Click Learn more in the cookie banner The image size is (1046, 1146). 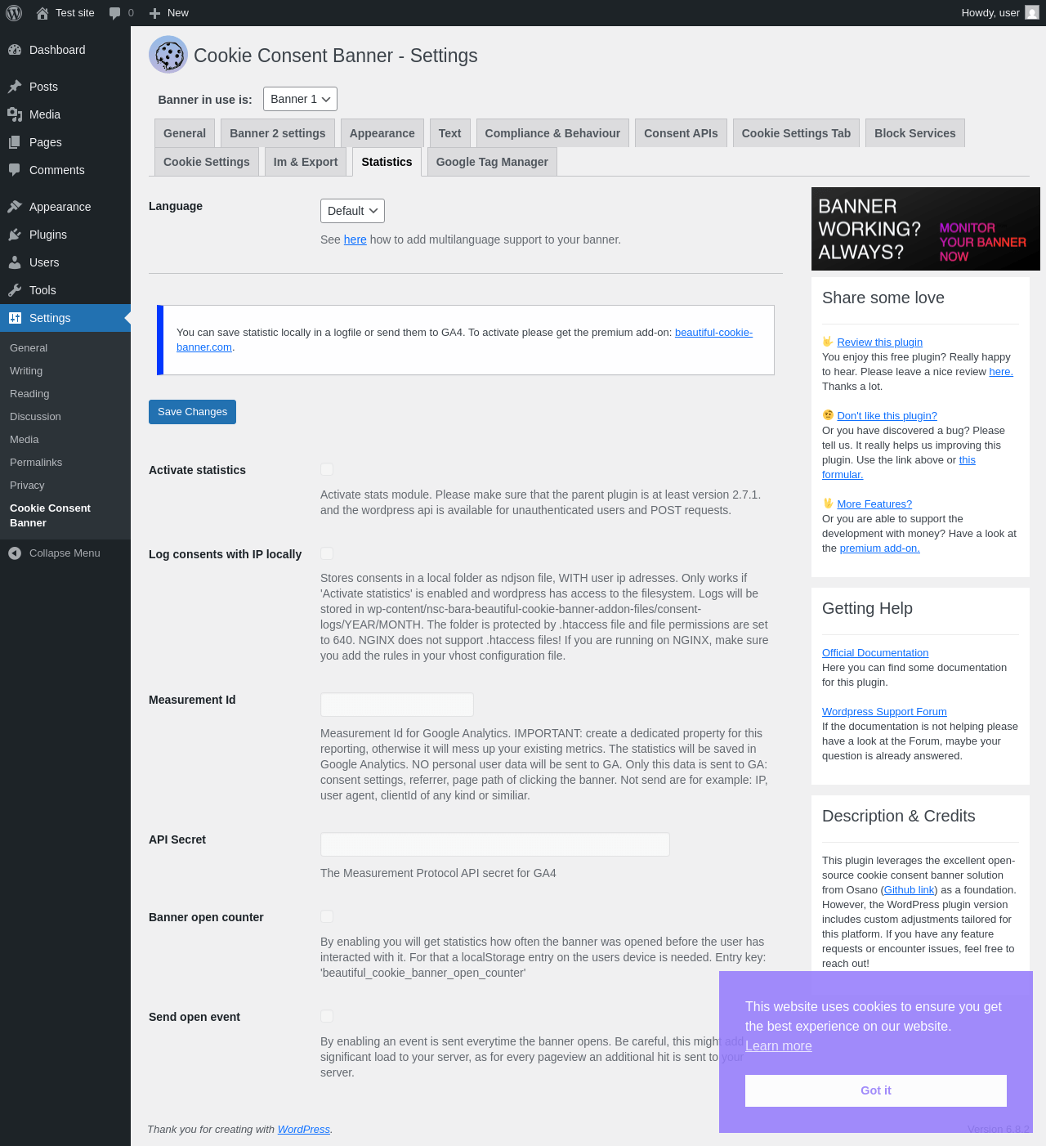779,1046
